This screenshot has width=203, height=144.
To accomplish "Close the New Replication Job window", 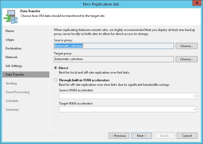I will pyautogui.click(x=195, y=3).
